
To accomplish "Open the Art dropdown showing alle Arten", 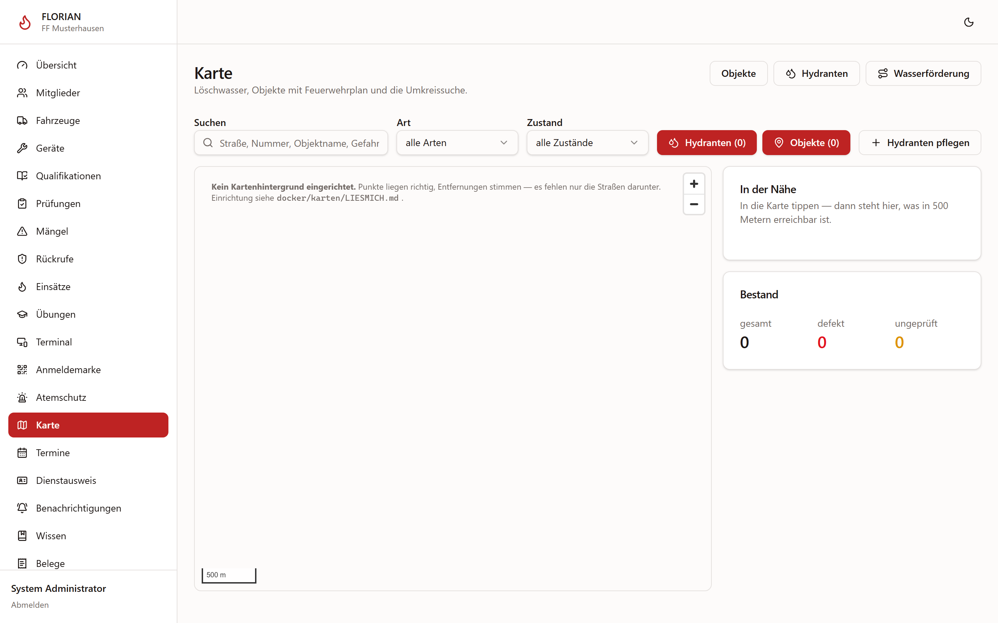I will [x=457, y=143].
